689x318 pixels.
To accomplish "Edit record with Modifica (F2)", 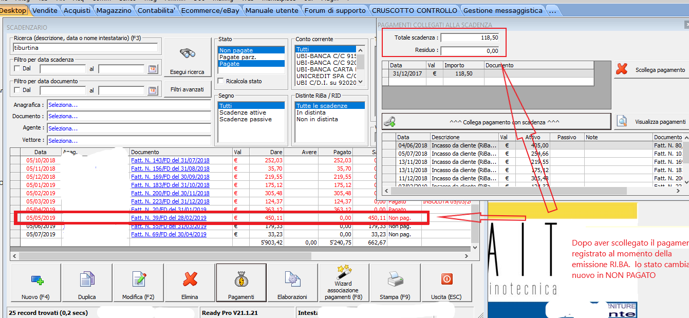I will click(x=138, y=283).
